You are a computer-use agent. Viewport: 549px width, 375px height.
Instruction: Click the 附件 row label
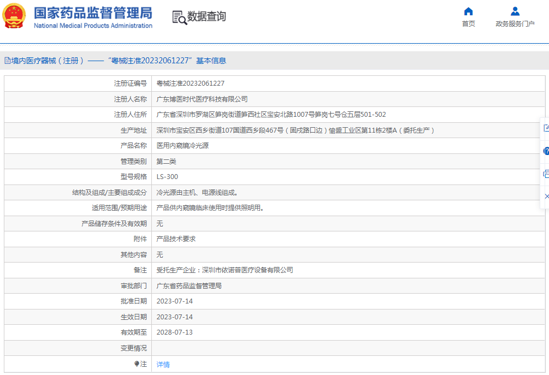pyautogui.click(x=140, y=239)
